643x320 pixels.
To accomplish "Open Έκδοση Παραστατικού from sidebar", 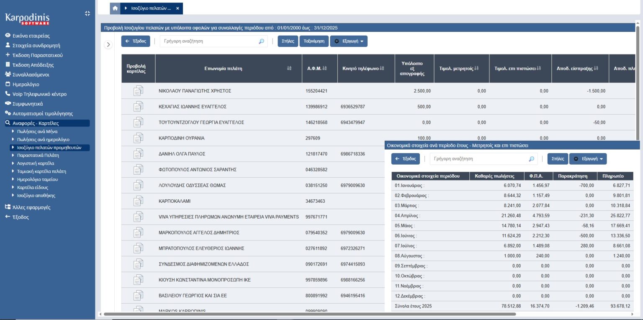I will (38, 55).
